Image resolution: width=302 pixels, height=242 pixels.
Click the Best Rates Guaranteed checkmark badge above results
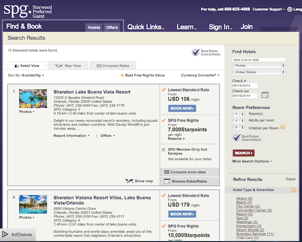(206, 52)
